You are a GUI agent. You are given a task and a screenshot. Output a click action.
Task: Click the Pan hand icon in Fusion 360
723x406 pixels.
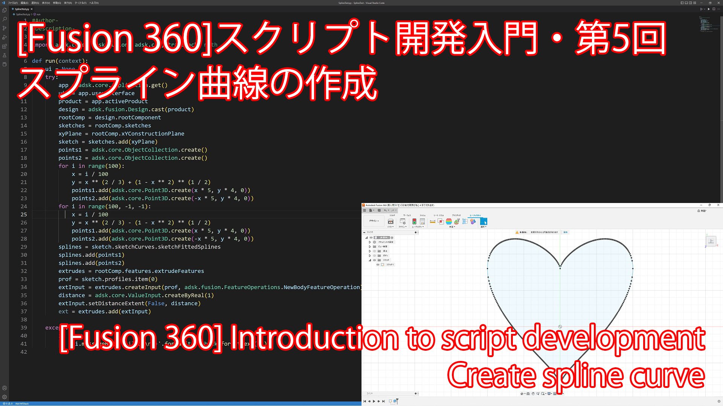(x=533, y=394)
